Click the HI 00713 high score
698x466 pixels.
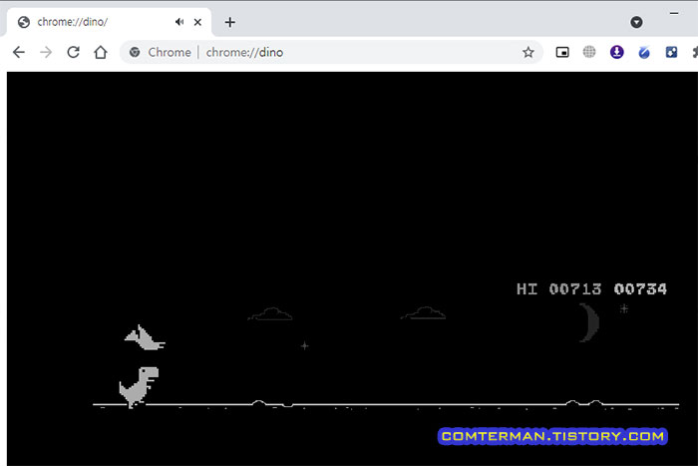558,289
